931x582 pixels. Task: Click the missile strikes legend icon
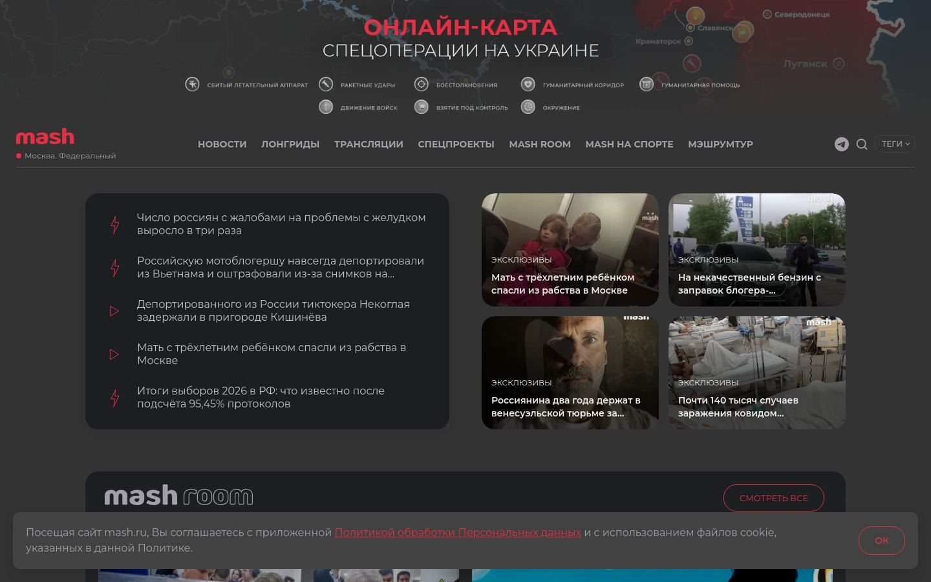pos(326,84)
